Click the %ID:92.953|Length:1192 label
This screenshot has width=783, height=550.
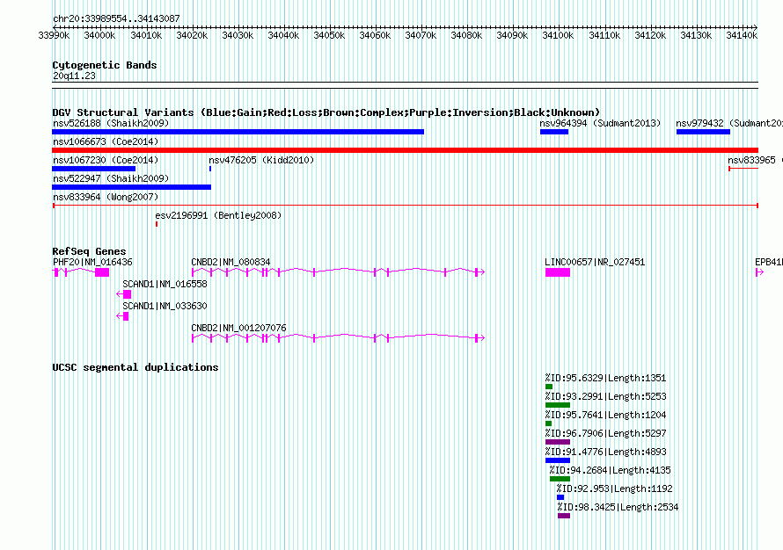(x=615, y=488)
